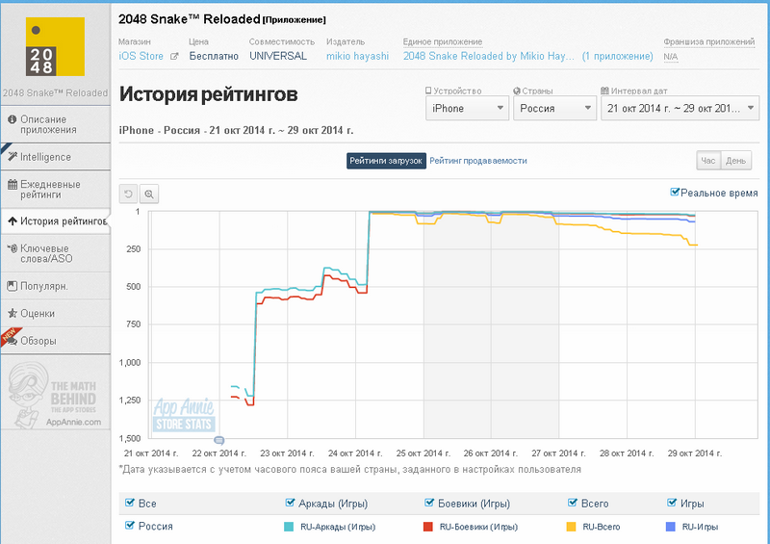Click the teal RU-Аркады color swatch
Screen dimensions: 770x544
point(289,527)
